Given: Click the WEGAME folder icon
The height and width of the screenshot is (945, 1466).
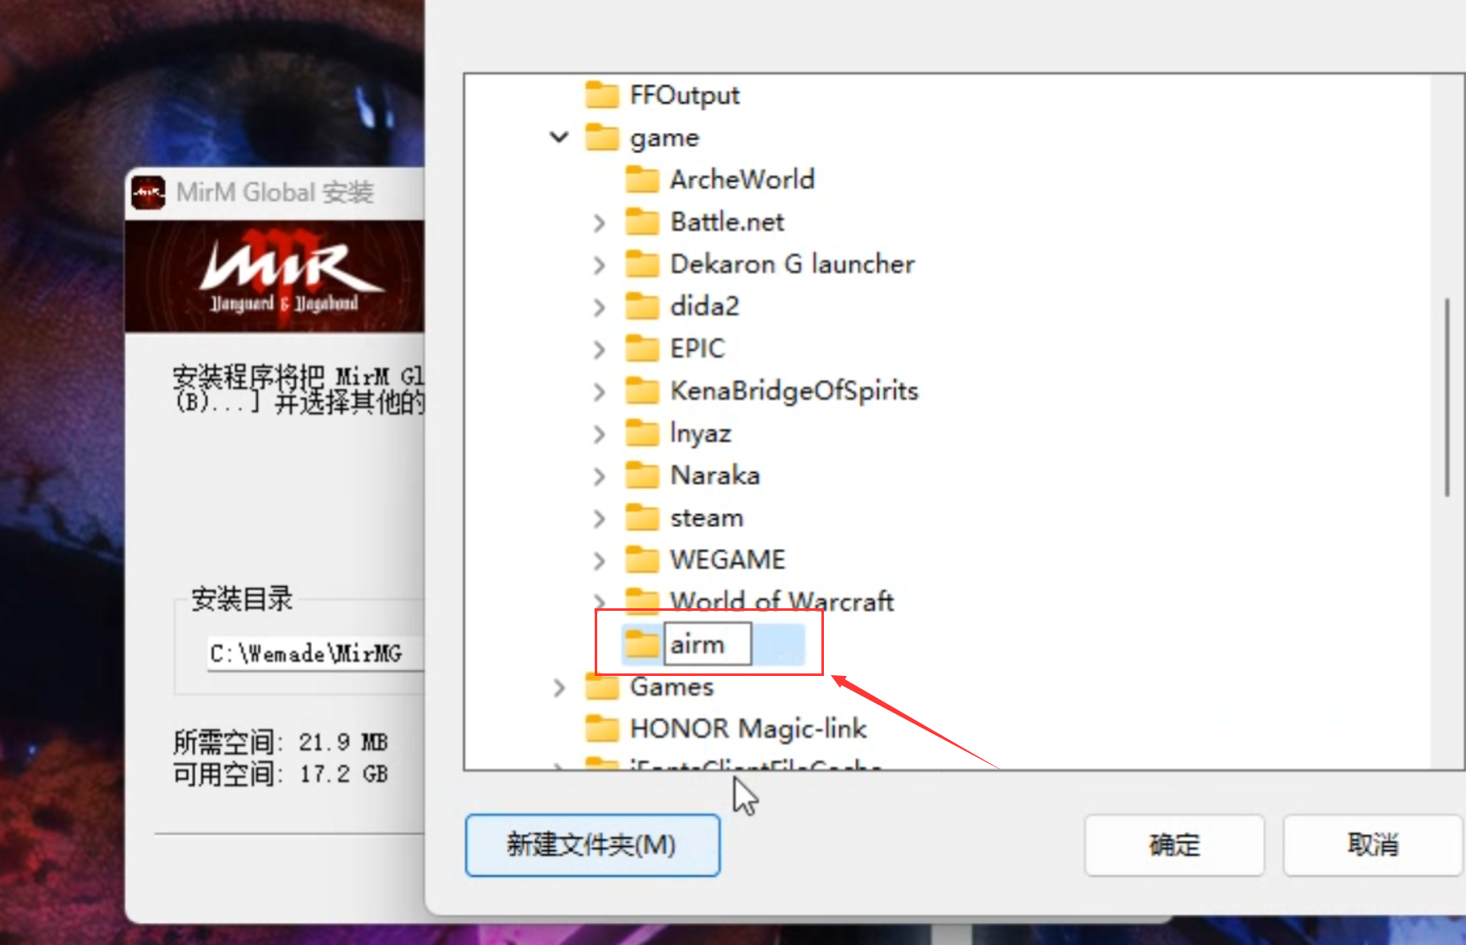Looking at the screenshot, I should [x=642, y=560].
